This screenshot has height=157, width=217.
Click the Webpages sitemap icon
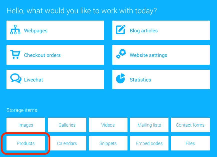point(15,30)
